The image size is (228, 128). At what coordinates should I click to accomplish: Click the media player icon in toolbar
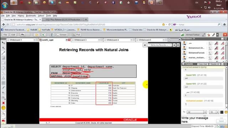point(52,35)
